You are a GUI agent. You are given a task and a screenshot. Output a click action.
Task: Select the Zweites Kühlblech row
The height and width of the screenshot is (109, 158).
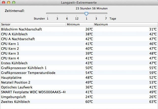click(79, 102)
